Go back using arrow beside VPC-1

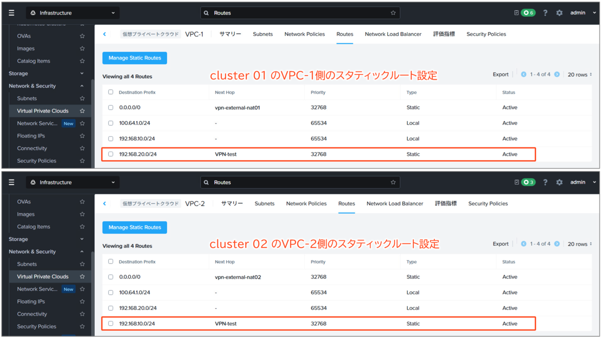click(105, 34)
